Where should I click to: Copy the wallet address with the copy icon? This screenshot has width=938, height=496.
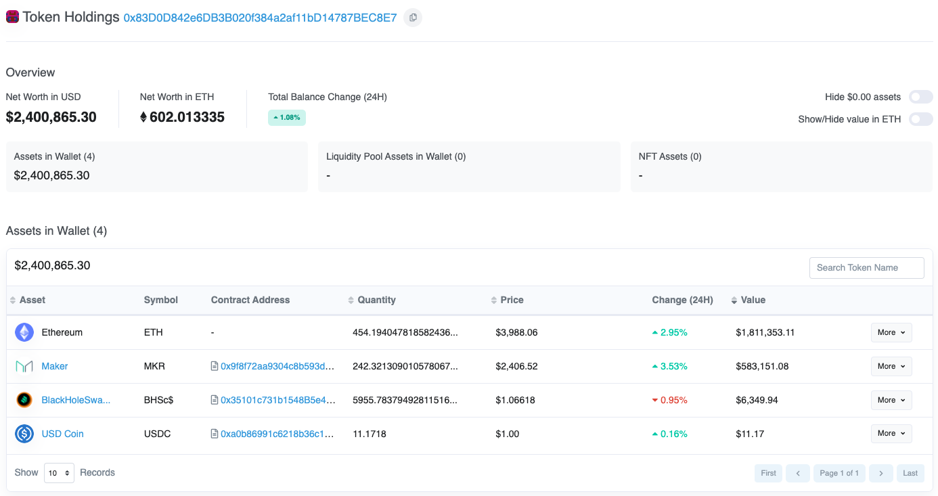[413, 18]
